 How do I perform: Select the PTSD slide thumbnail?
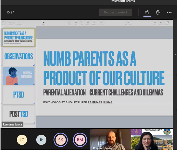point(19,95)
